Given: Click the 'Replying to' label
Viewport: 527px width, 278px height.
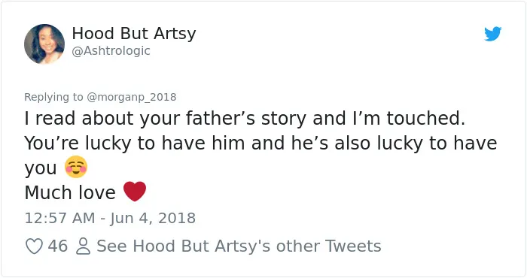Looking at the screenshot, I should [x=53, y=97].
